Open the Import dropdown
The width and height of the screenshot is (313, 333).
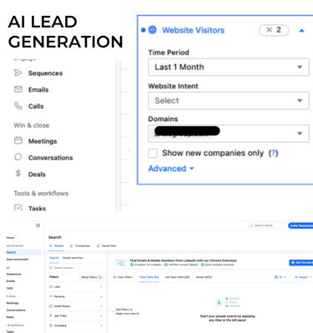(x=303, y=277)
